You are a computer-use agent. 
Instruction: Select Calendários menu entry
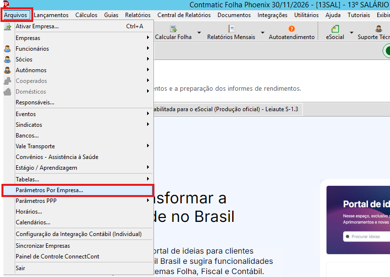coord(78,222)
